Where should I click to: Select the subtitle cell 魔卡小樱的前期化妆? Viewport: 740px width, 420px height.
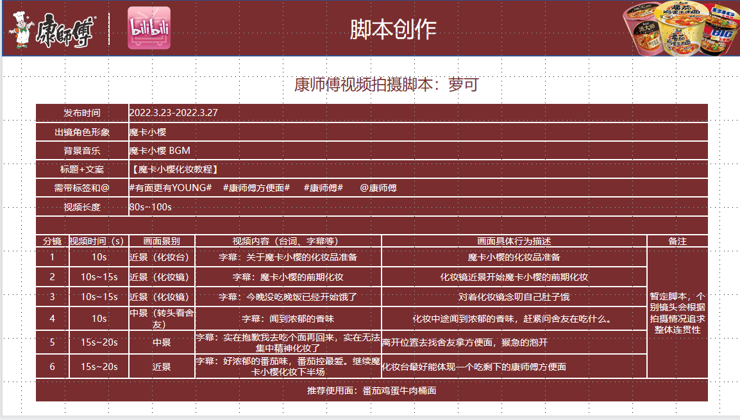pos(288,277)
